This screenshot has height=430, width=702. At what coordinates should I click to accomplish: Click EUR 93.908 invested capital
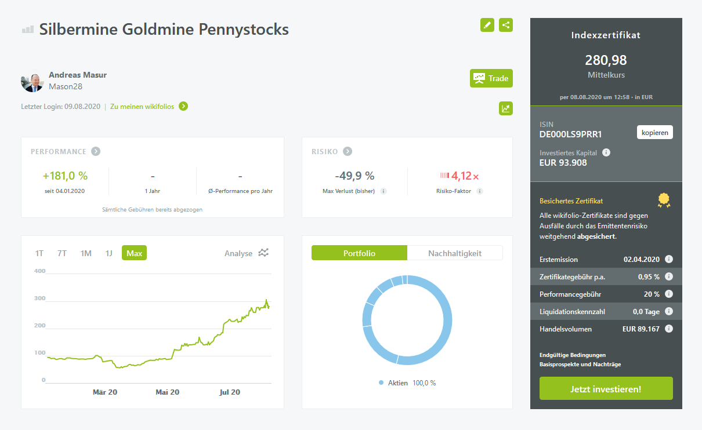[x=563, y=163]
